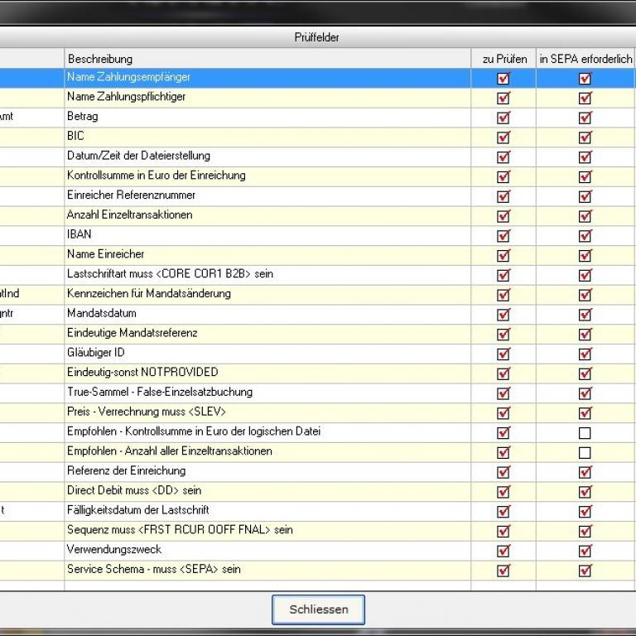
Task: Uncheck 'zu Prüfen' for the Mandatsdatum row
Action: pyautogui.click(x=503, y=315)
